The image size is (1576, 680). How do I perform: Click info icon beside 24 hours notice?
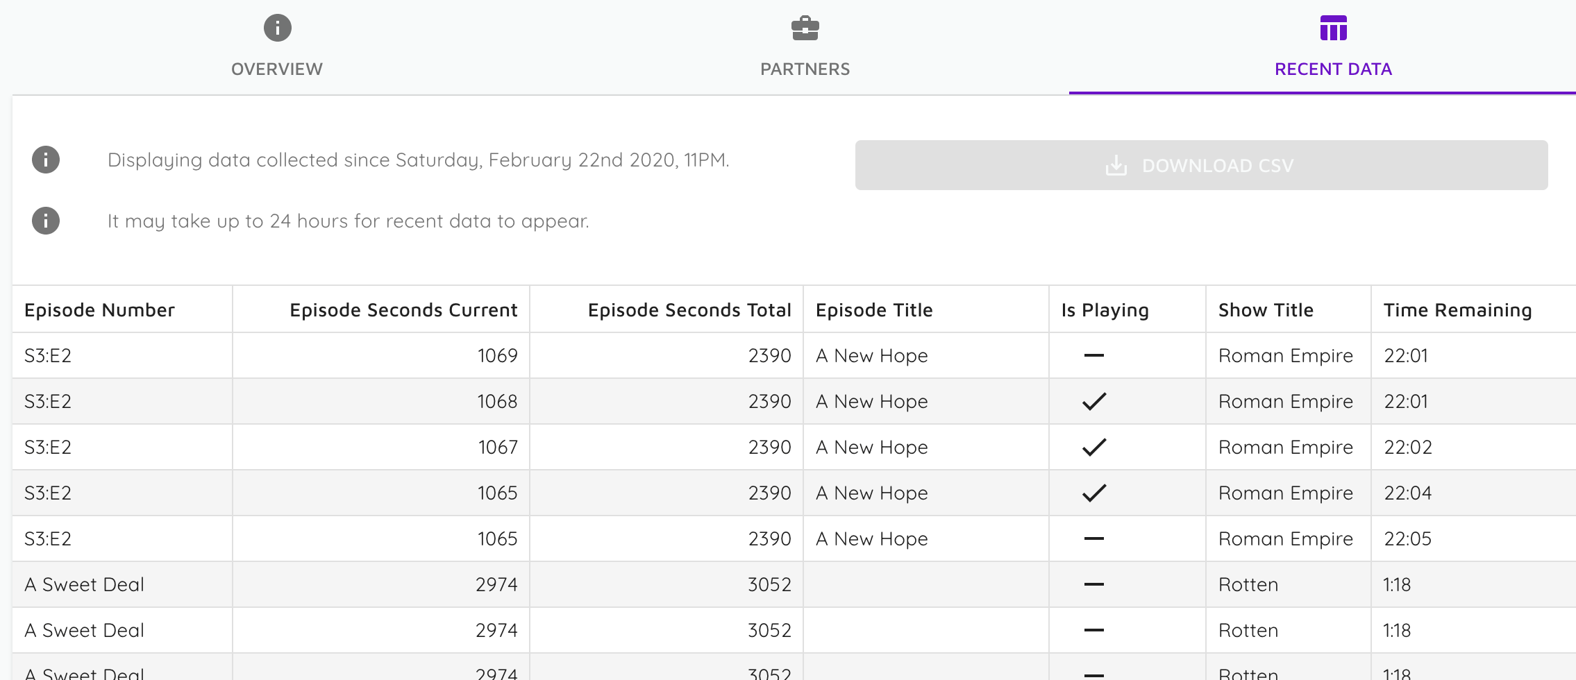coord(46,221)
